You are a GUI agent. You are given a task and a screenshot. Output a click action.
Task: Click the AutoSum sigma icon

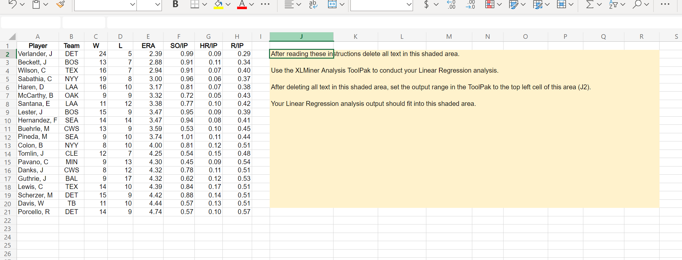coord(590,4)
